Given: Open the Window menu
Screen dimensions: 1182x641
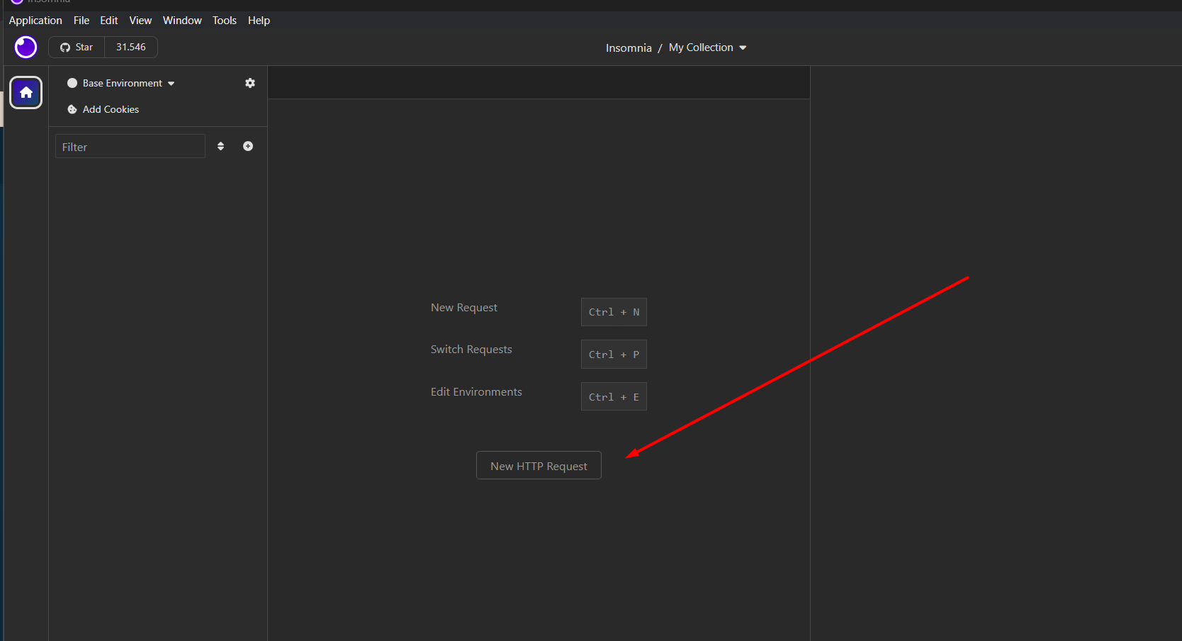Looking at the screenshot, I should tap(182, 21).
